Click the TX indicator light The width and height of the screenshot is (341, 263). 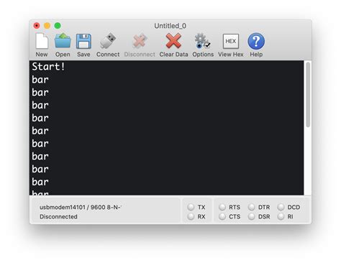coord(191,207)
